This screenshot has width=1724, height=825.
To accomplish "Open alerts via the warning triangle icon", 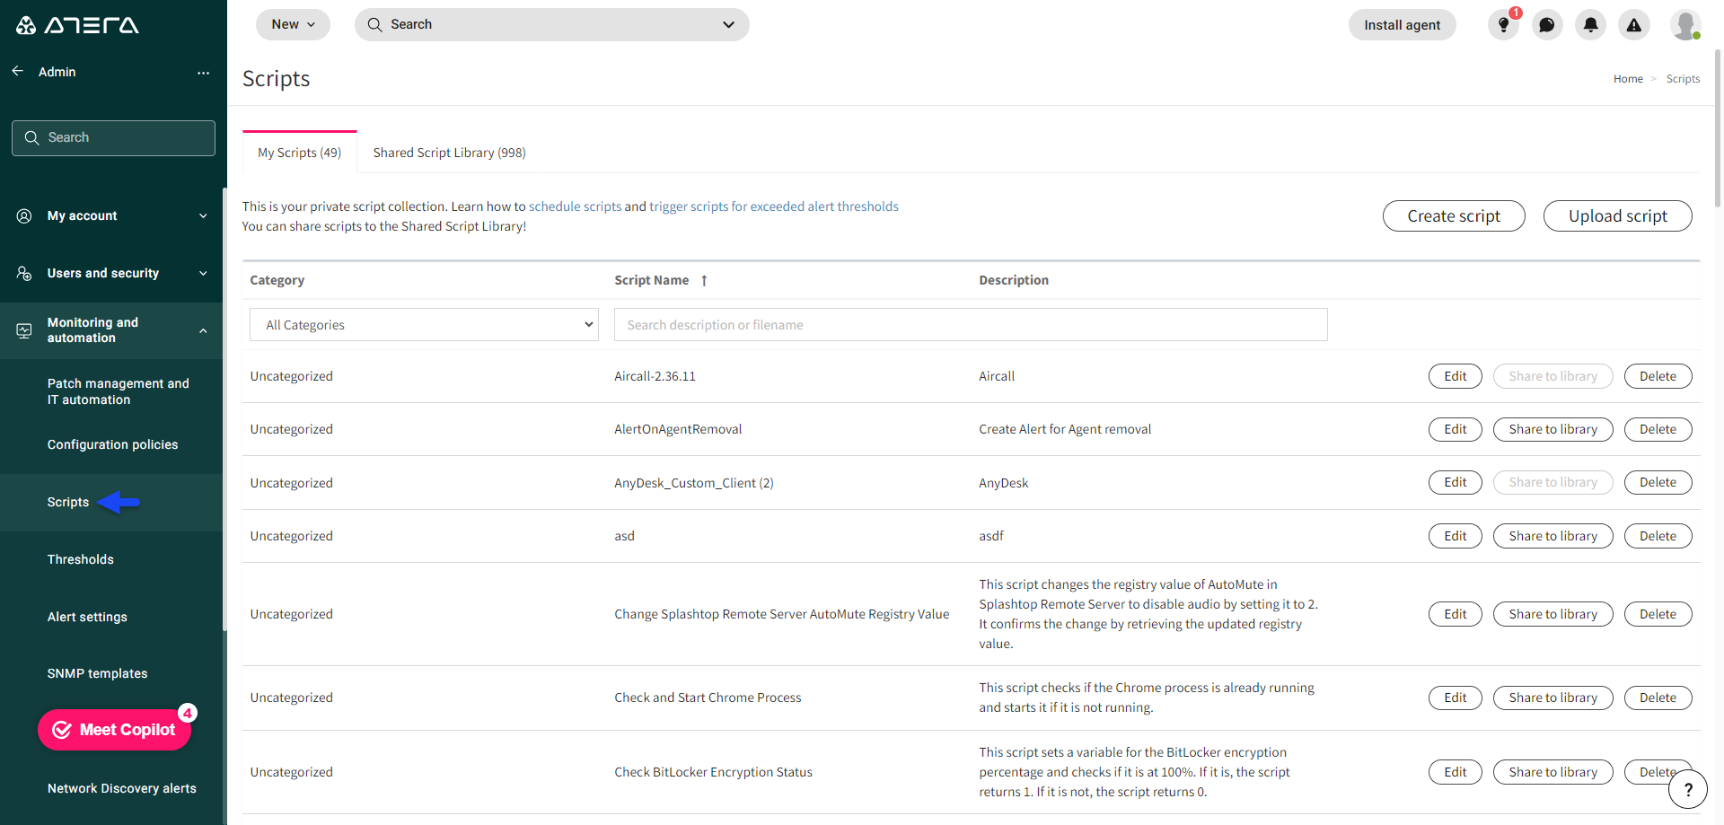I will coord(1633,24).
